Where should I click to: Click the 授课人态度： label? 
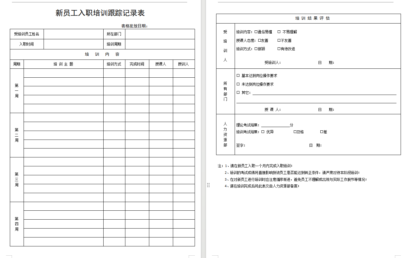point(247,40)
